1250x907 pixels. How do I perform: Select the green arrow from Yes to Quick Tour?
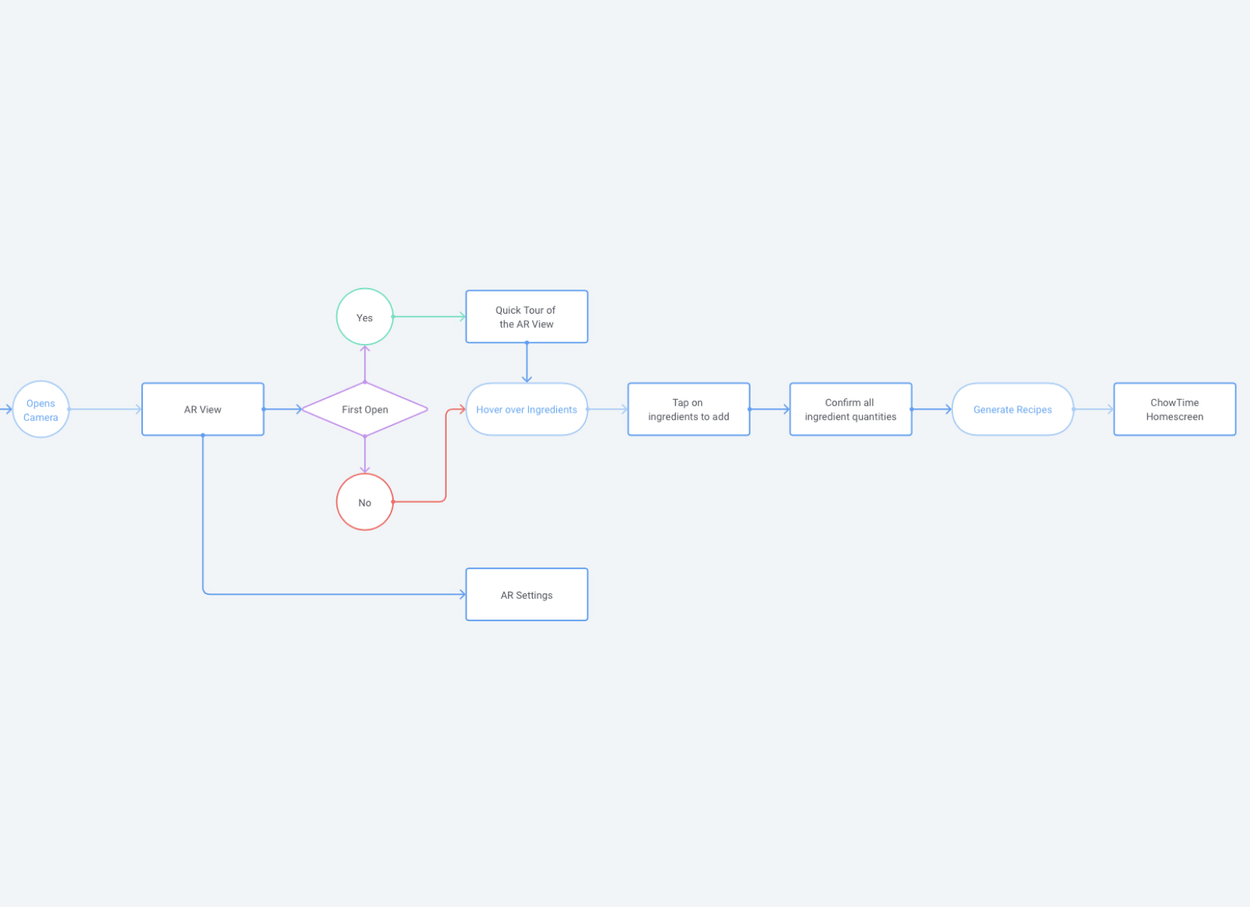429,317
